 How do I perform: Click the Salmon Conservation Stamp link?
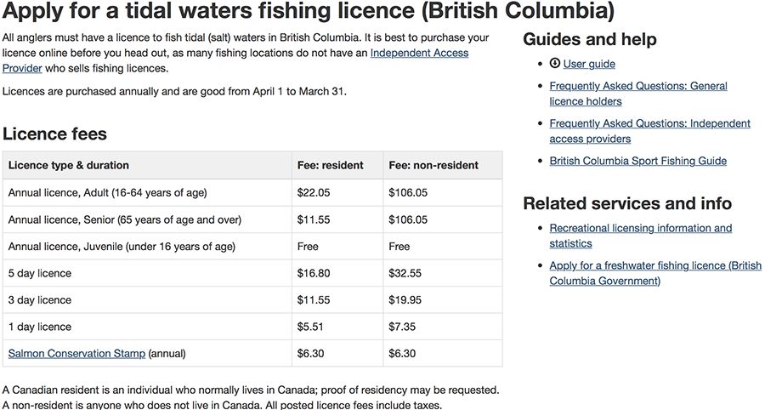[76, 353]
